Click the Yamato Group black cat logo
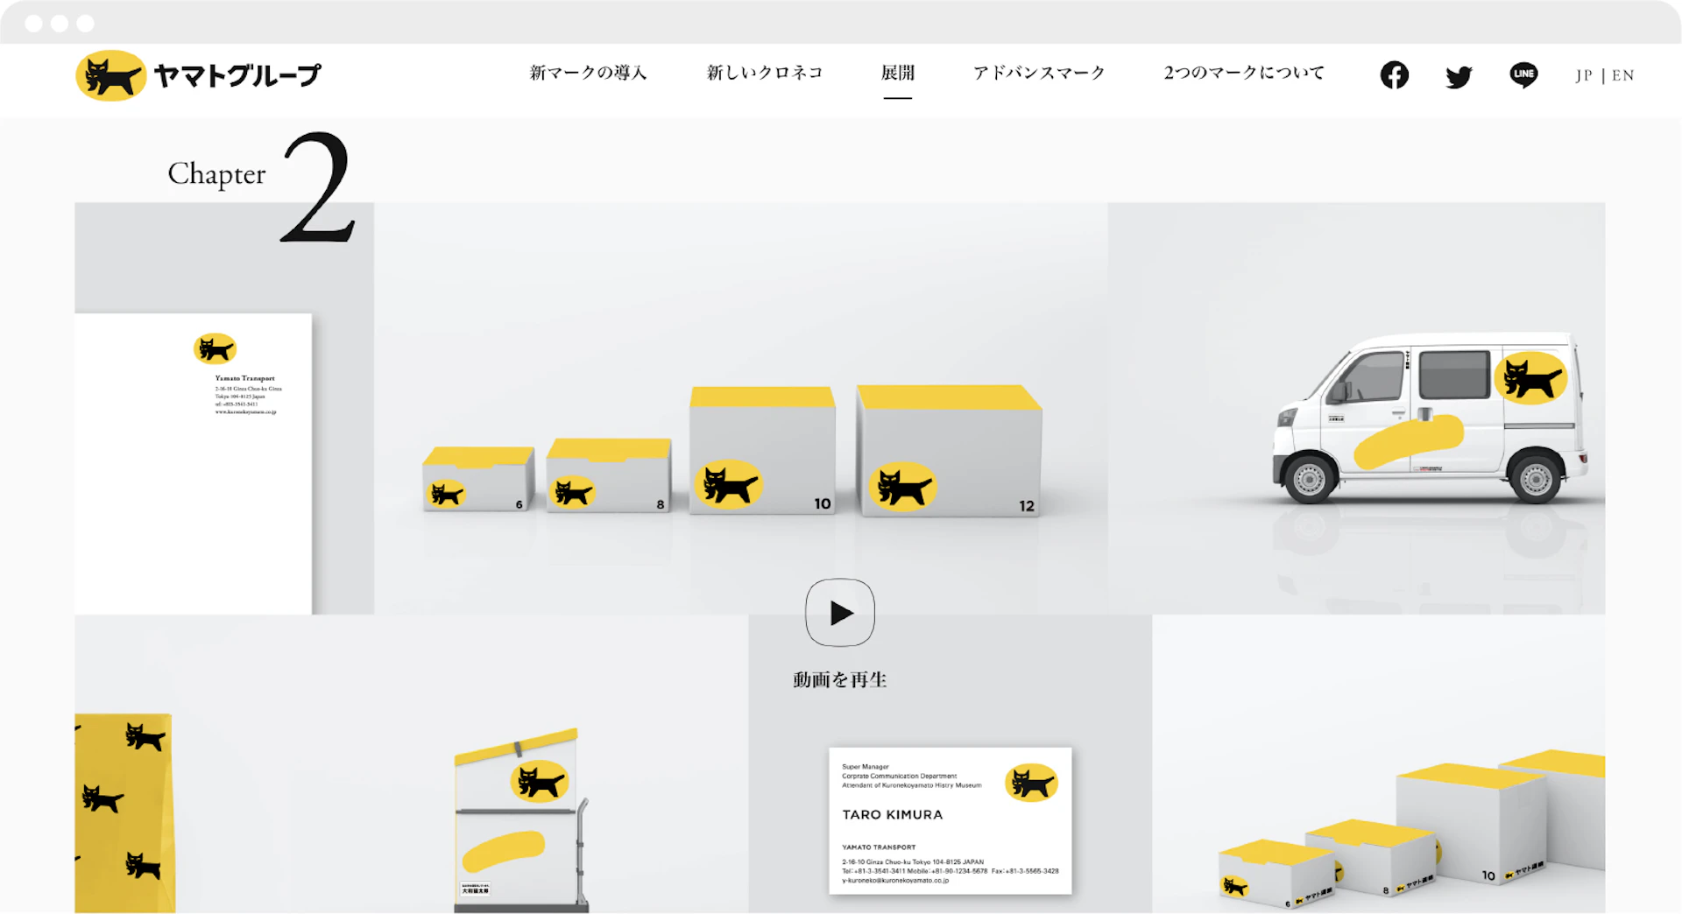Image resolution: width=1682 pixels, height=914 pixels. coord(111,75)
